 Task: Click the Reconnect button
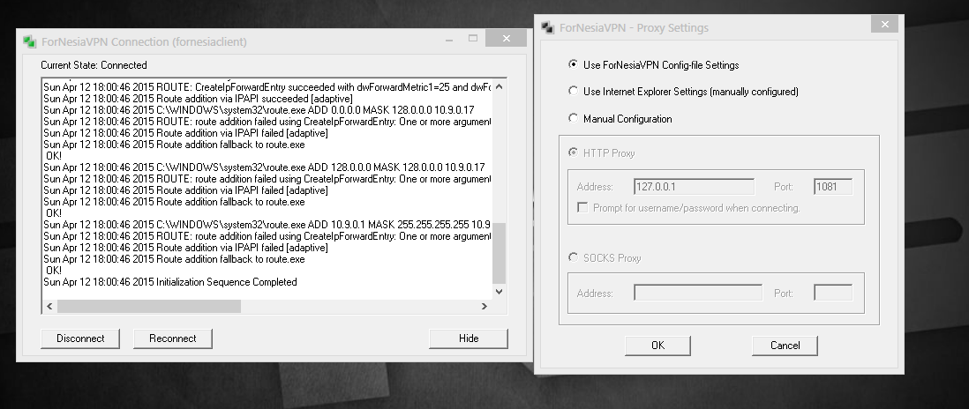click(172, 338)
